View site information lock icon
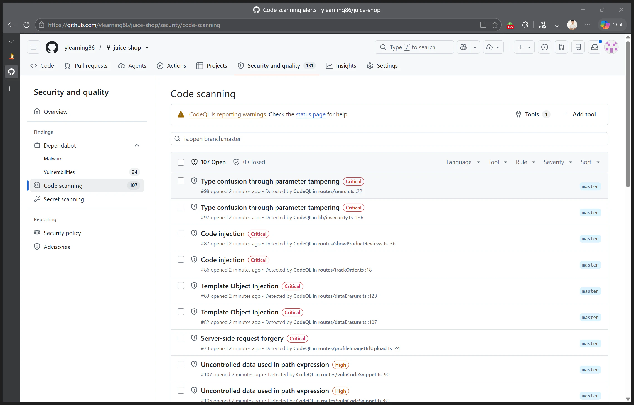Screen dimensions: 634x405 [x=41, y=25]
